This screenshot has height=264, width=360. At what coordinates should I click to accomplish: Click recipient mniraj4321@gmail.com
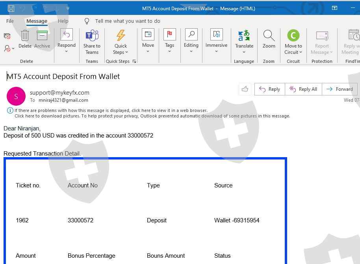[x=63, y=100]
